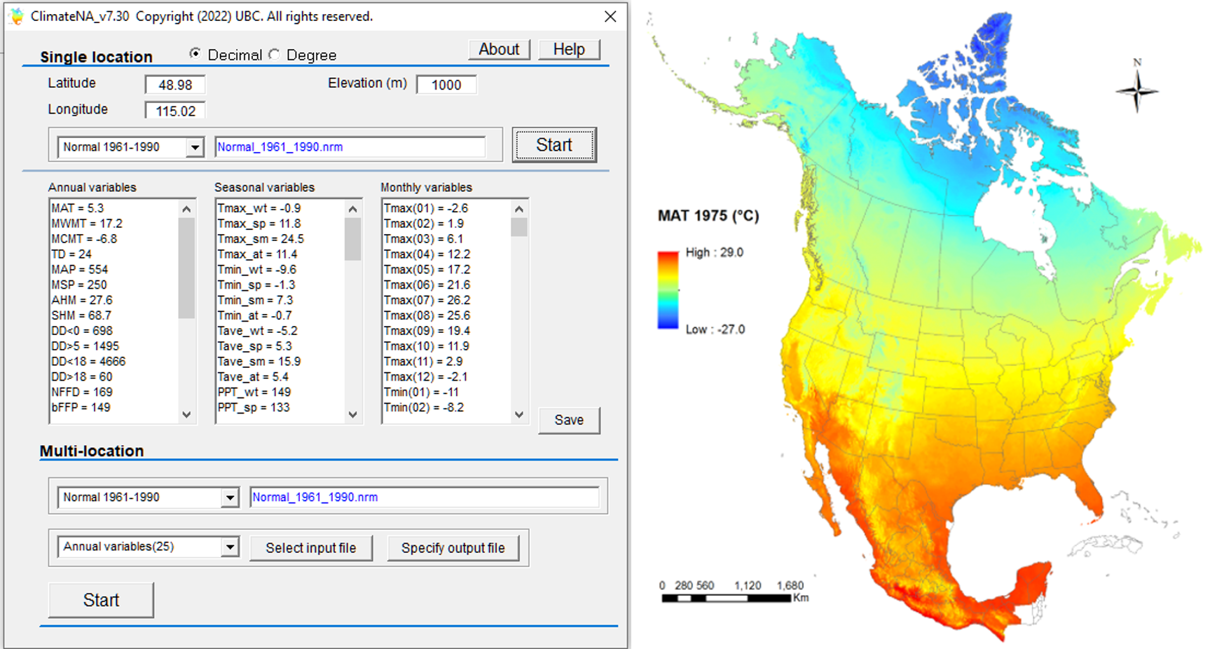Click the north arrow compass on map
This screenshot has width=1210, height=649.
point(1136,90)
